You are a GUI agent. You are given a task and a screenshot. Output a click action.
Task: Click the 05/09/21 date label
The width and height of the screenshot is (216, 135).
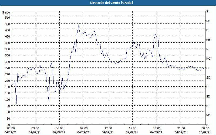coord(205,132)
